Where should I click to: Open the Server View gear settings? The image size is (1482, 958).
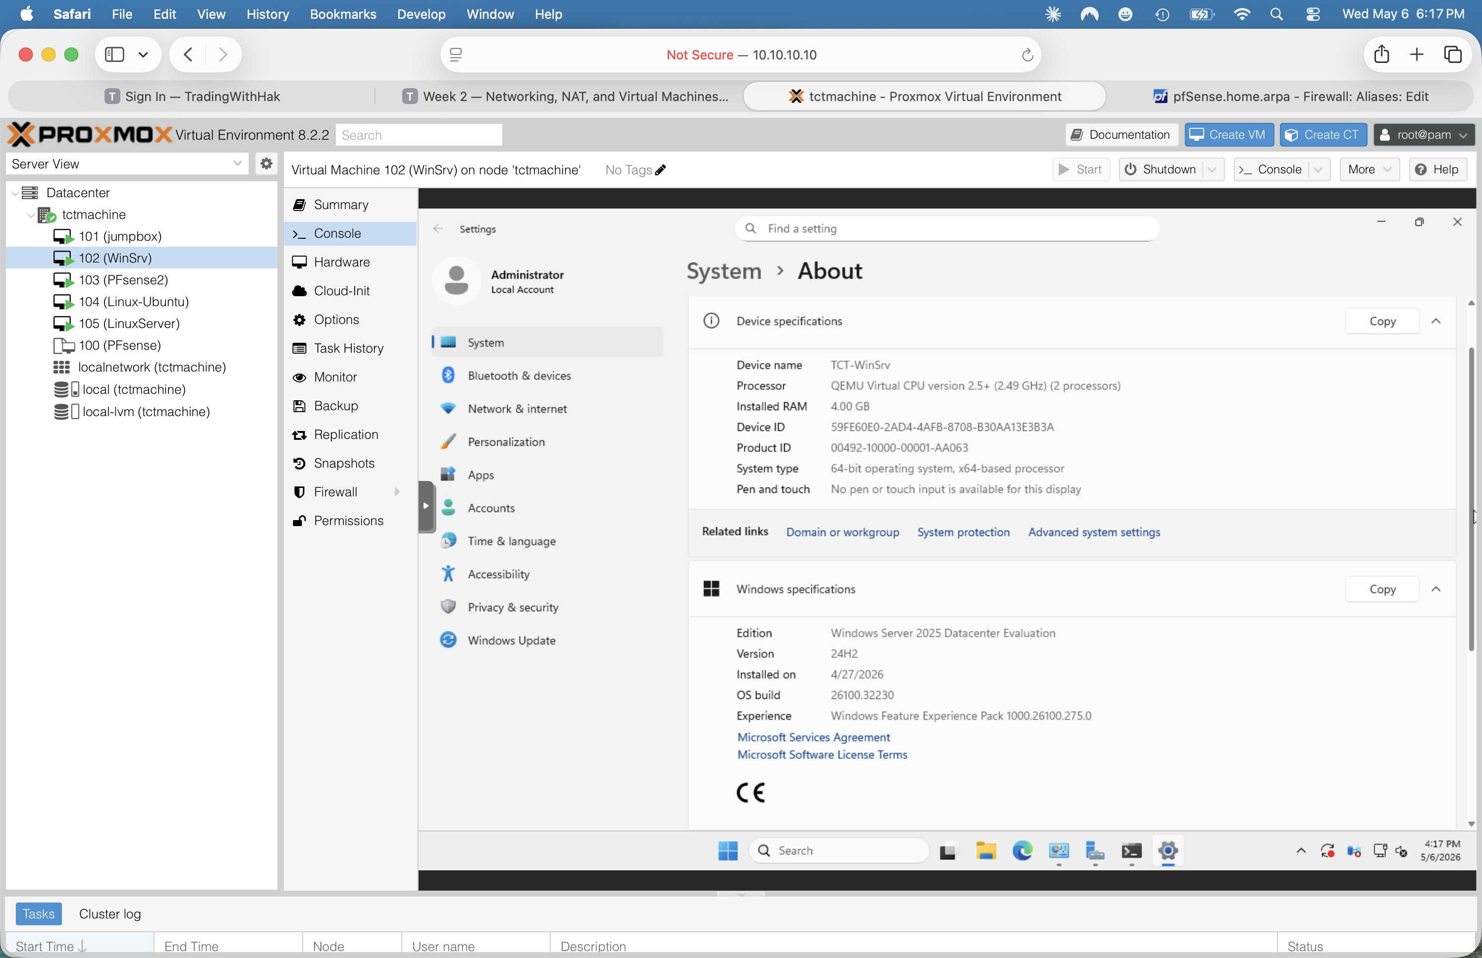pyautogui.click(x=266, y=163)
